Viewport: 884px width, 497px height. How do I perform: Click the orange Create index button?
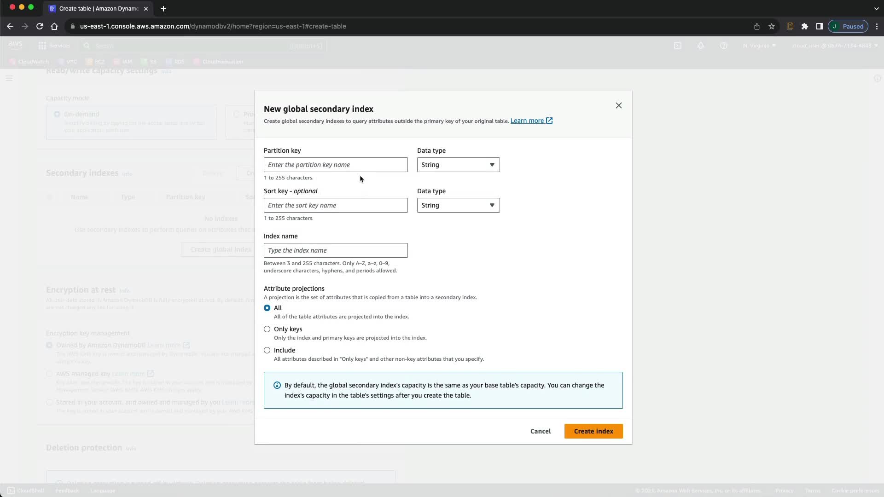click(x=593, y=431)
